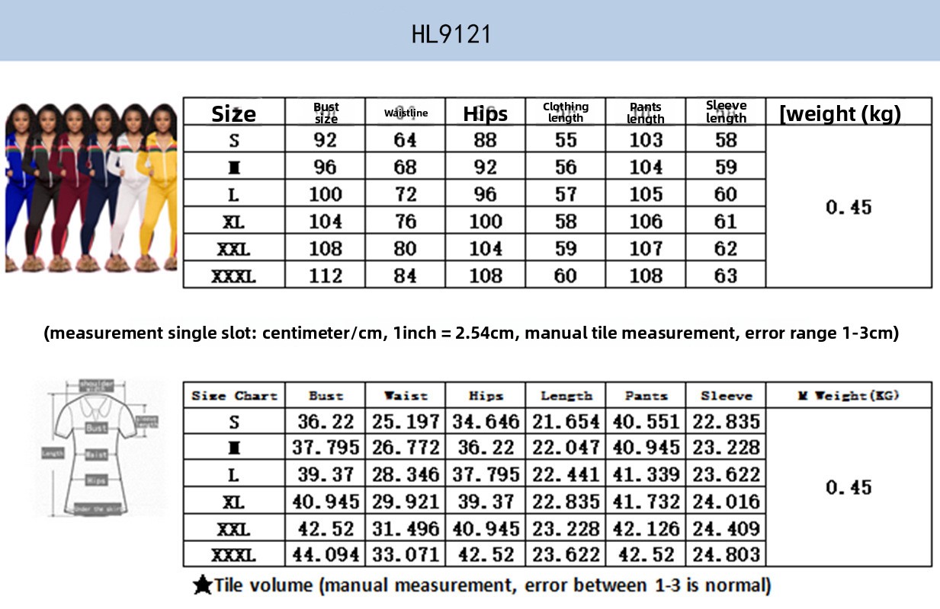Viewport: 940px width, 609px height.
Task: Click bust value 112 for XXXL
Action: pos(326,276)
